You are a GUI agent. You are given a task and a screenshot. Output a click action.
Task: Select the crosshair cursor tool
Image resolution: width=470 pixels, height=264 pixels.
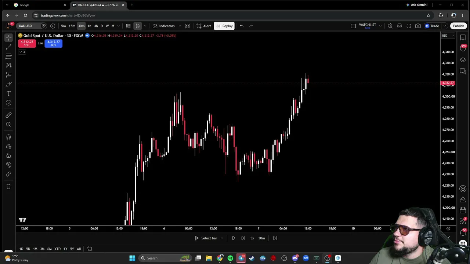[x=8, y=37]
